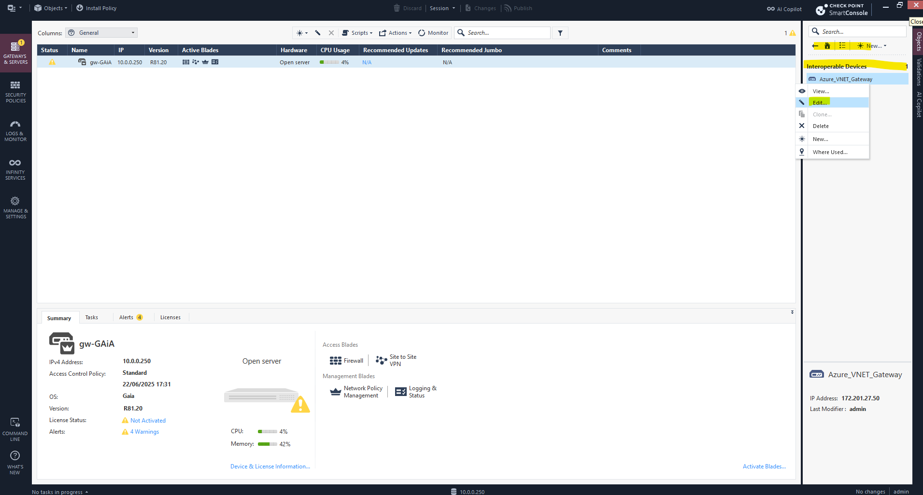Select the gw-GAiA gateway row
Screen dimensions: 923x495
416,62
